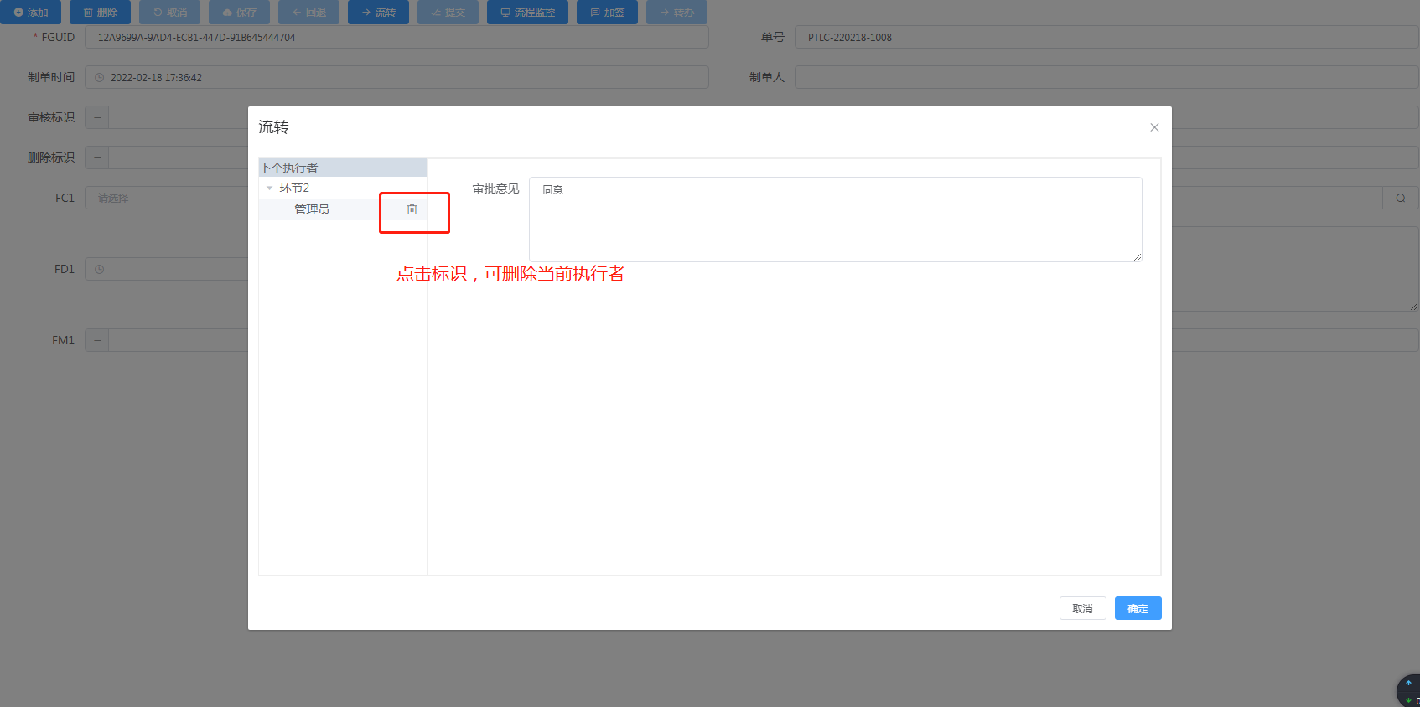Collapse the 环节2 tree node

[269, 188]
